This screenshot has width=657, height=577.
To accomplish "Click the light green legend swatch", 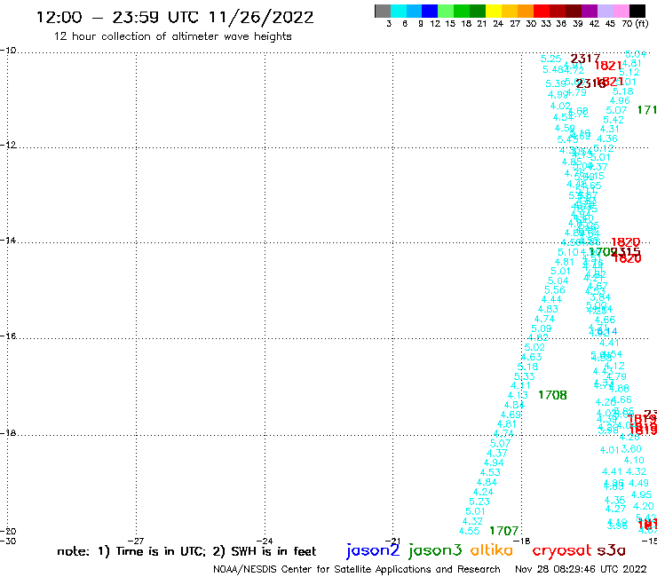I will click(446, 11).
